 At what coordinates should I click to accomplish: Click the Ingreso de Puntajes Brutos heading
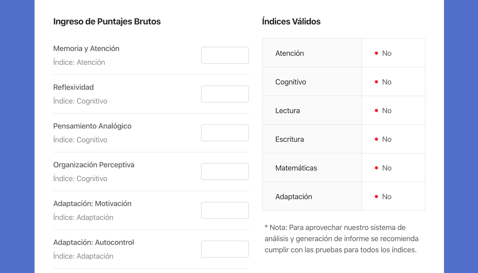coord(107,22)
